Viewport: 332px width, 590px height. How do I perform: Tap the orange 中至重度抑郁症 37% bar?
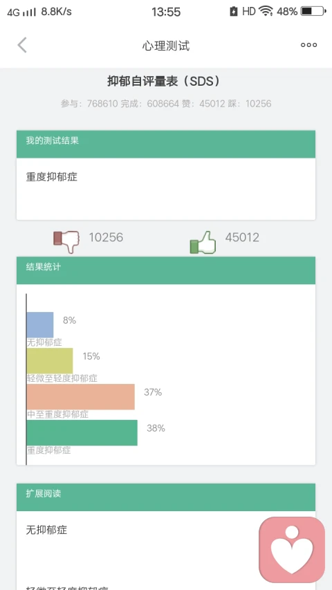80,396
